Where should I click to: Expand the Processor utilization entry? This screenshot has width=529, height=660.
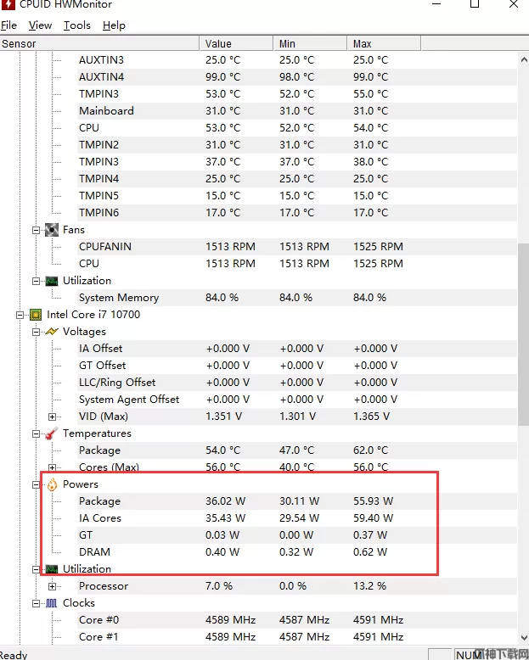tap(52, 586)
